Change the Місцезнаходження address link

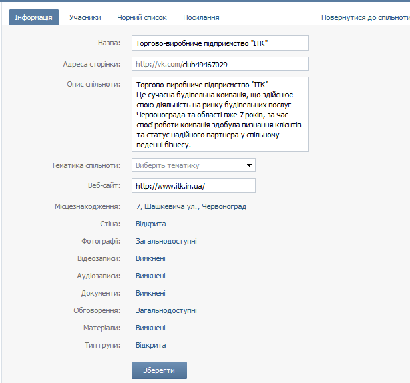191,206
